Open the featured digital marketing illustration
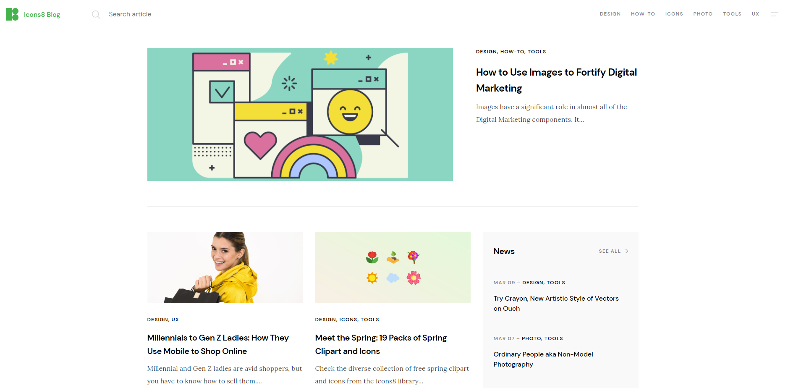 click(300, 114)
